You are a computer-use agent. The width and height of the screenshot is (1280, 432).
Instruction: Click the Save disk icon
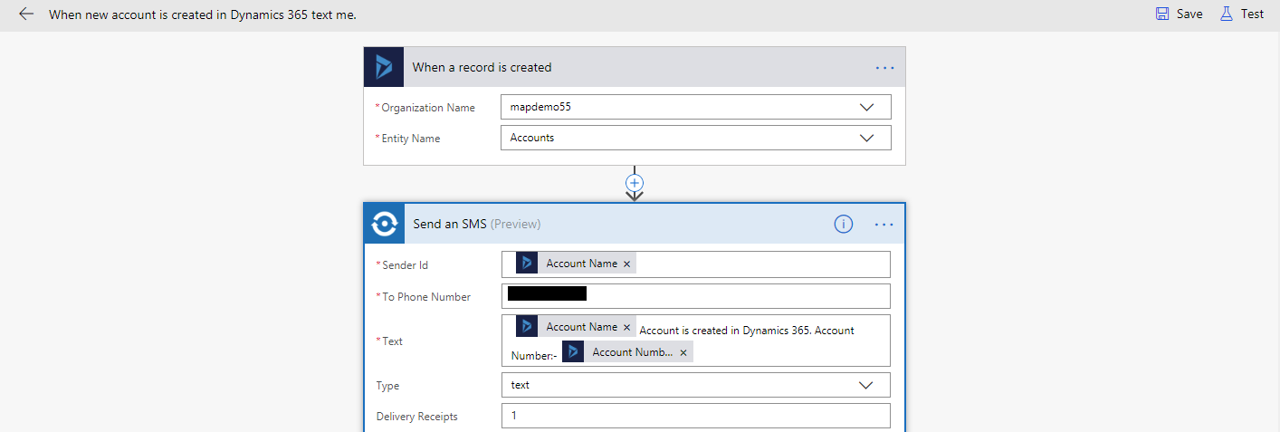pos(1162,14)
